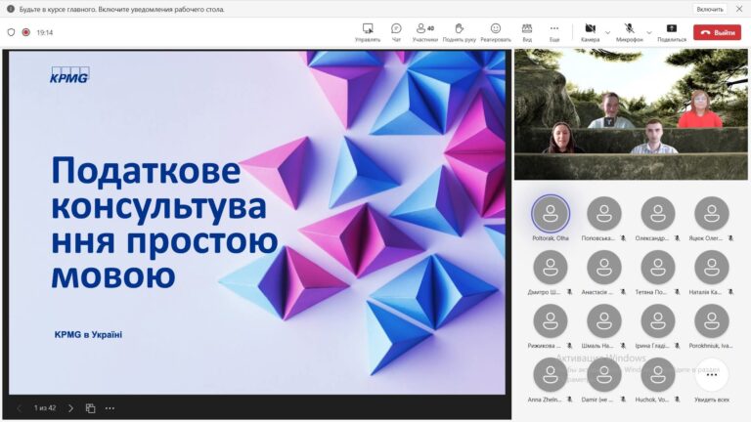751x422 pixels.
Task: Leave the meeting with Выйти
Action: (x=717, y=32)
